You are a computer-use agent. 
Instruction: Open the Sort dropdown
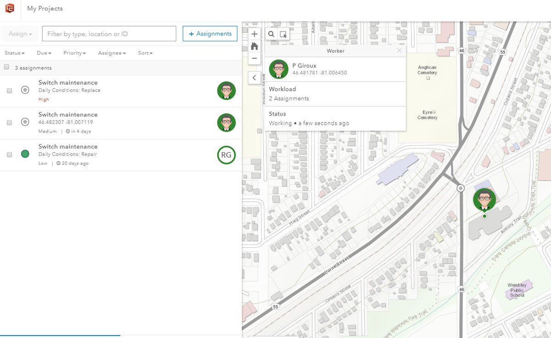[x=145, y=53]
